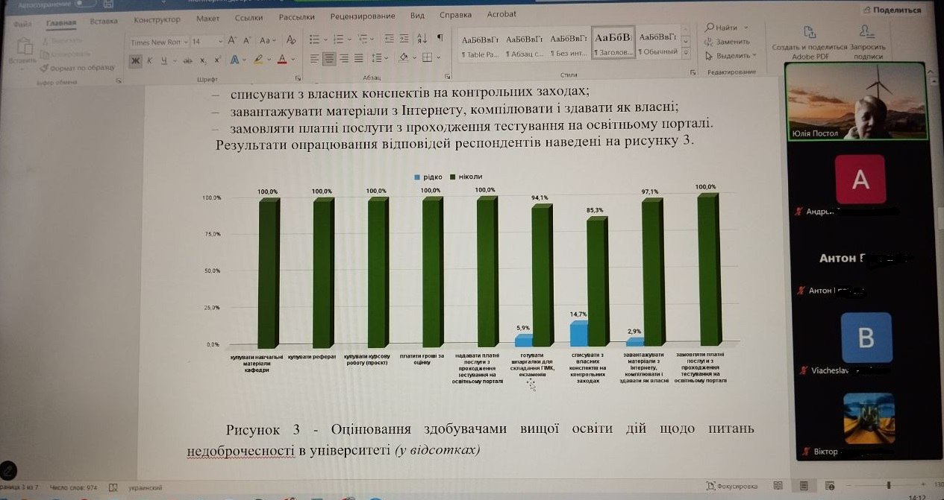Open text effects (outlined A) button

(234, 60)
